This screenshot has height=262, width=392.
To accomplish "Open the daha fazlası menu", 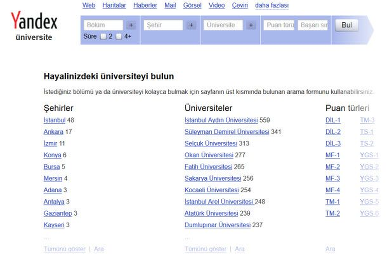I will click(272, 6).
